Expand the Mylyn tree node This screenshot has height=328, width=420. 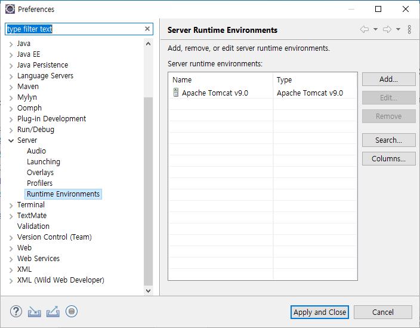pos(11,98)
